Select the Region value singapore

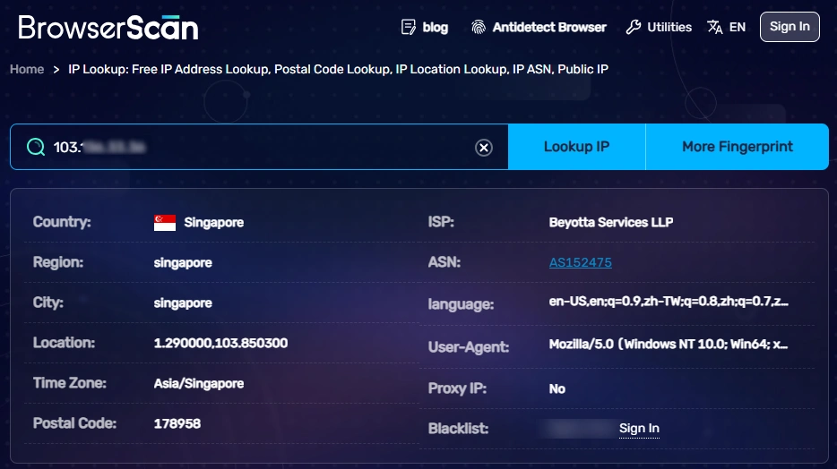click(183, 263)
